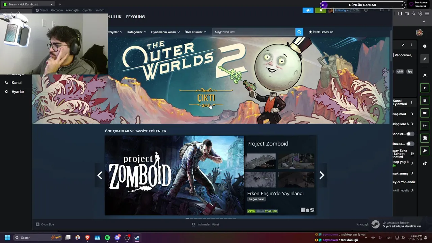Click the chat bubble icon in Kick sidebar
This screenshot has height=243, width=432.
coord(425,113)
